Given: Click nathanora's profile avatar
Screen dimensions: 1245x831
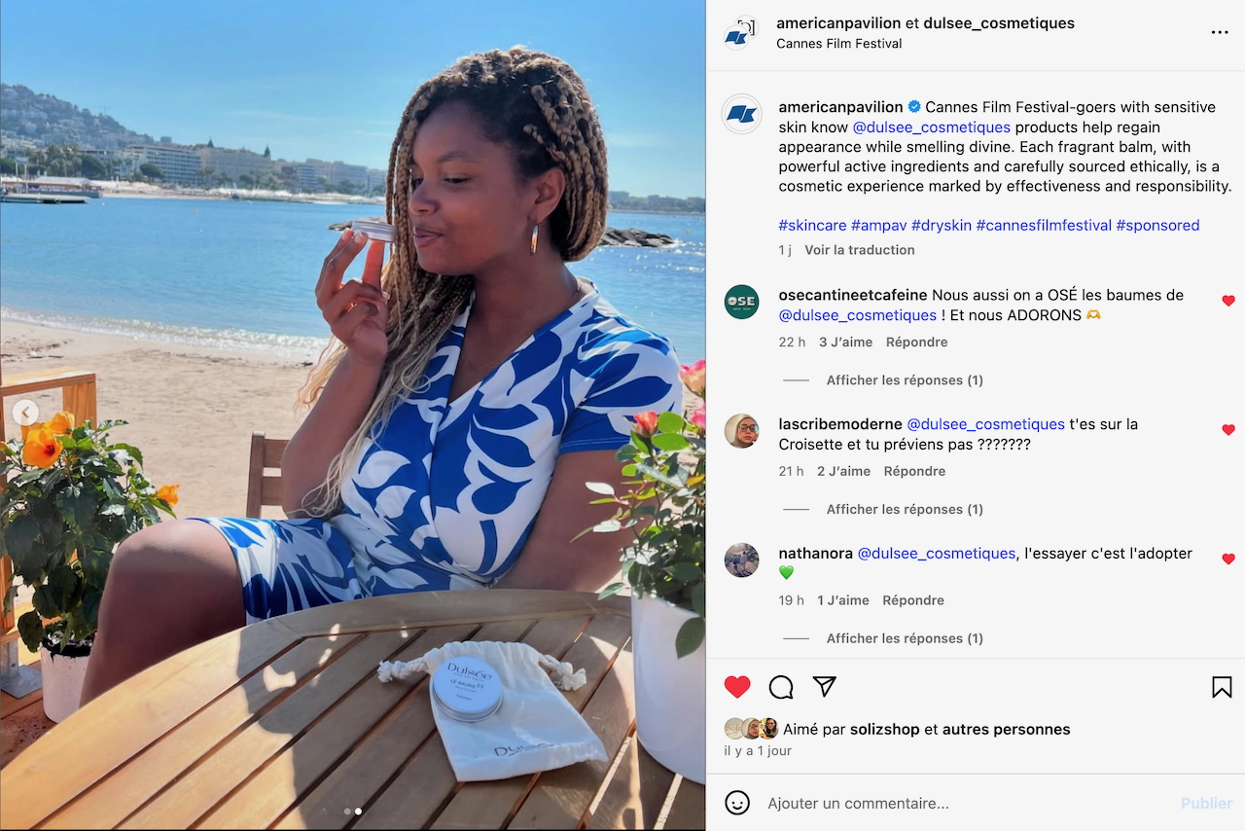Looking at the screenshot, I should pos(741,560).
